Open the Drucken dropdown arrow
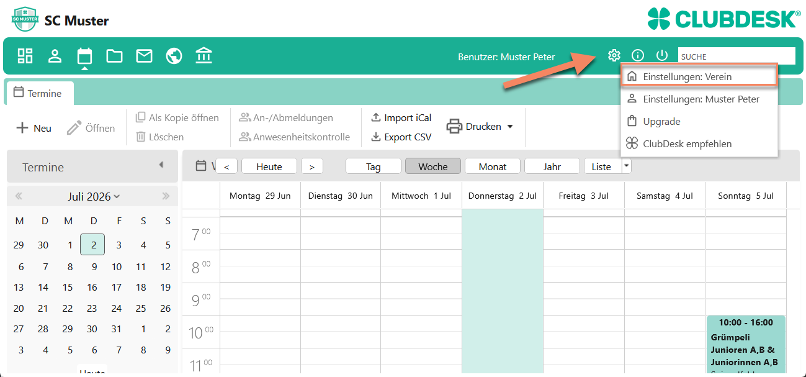Viewport: 806px width, 377px height. tap(510, 126)
